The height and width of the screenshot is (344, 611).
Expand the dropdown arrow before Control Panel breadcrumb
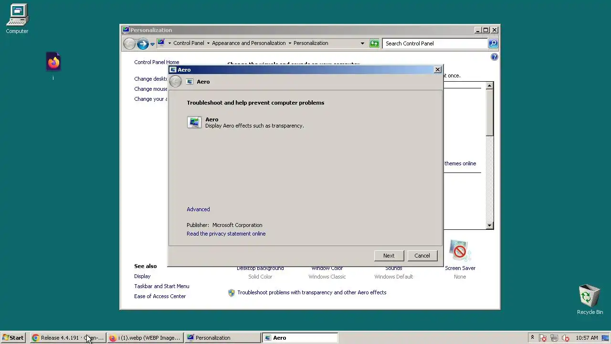pos(169,43)
